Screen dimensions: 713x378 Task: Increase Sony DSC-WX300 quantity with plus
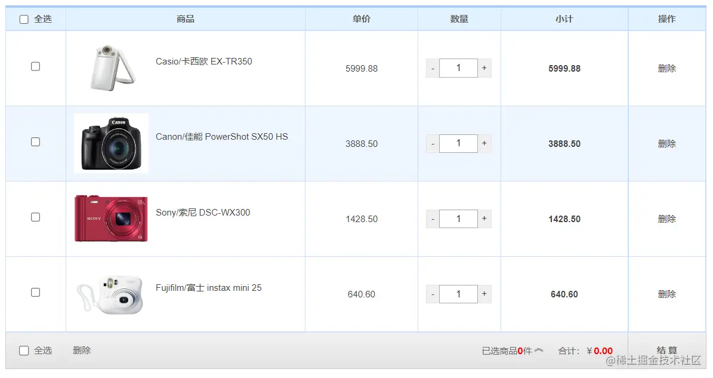484,218
